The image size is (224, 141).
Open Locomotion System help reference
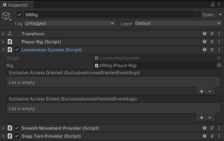pyautogui.click(x=205, y=50)
